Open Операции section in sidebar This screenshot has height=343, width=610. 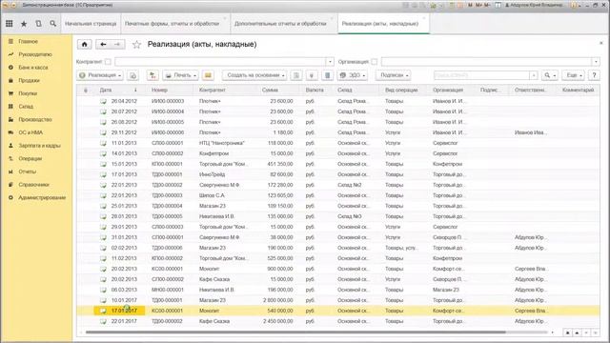(30, 159)
